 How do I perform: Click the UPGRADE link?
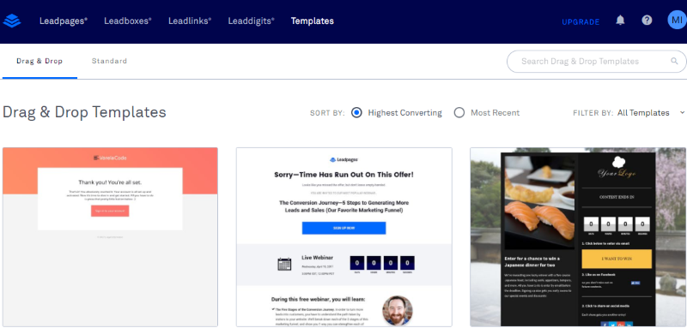tap(581, 21)
